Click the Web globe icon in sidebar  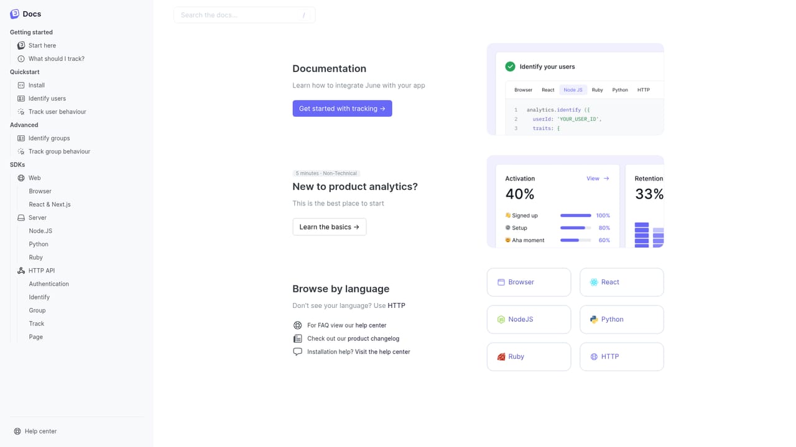pyautogui.click(x=21, y=178)
